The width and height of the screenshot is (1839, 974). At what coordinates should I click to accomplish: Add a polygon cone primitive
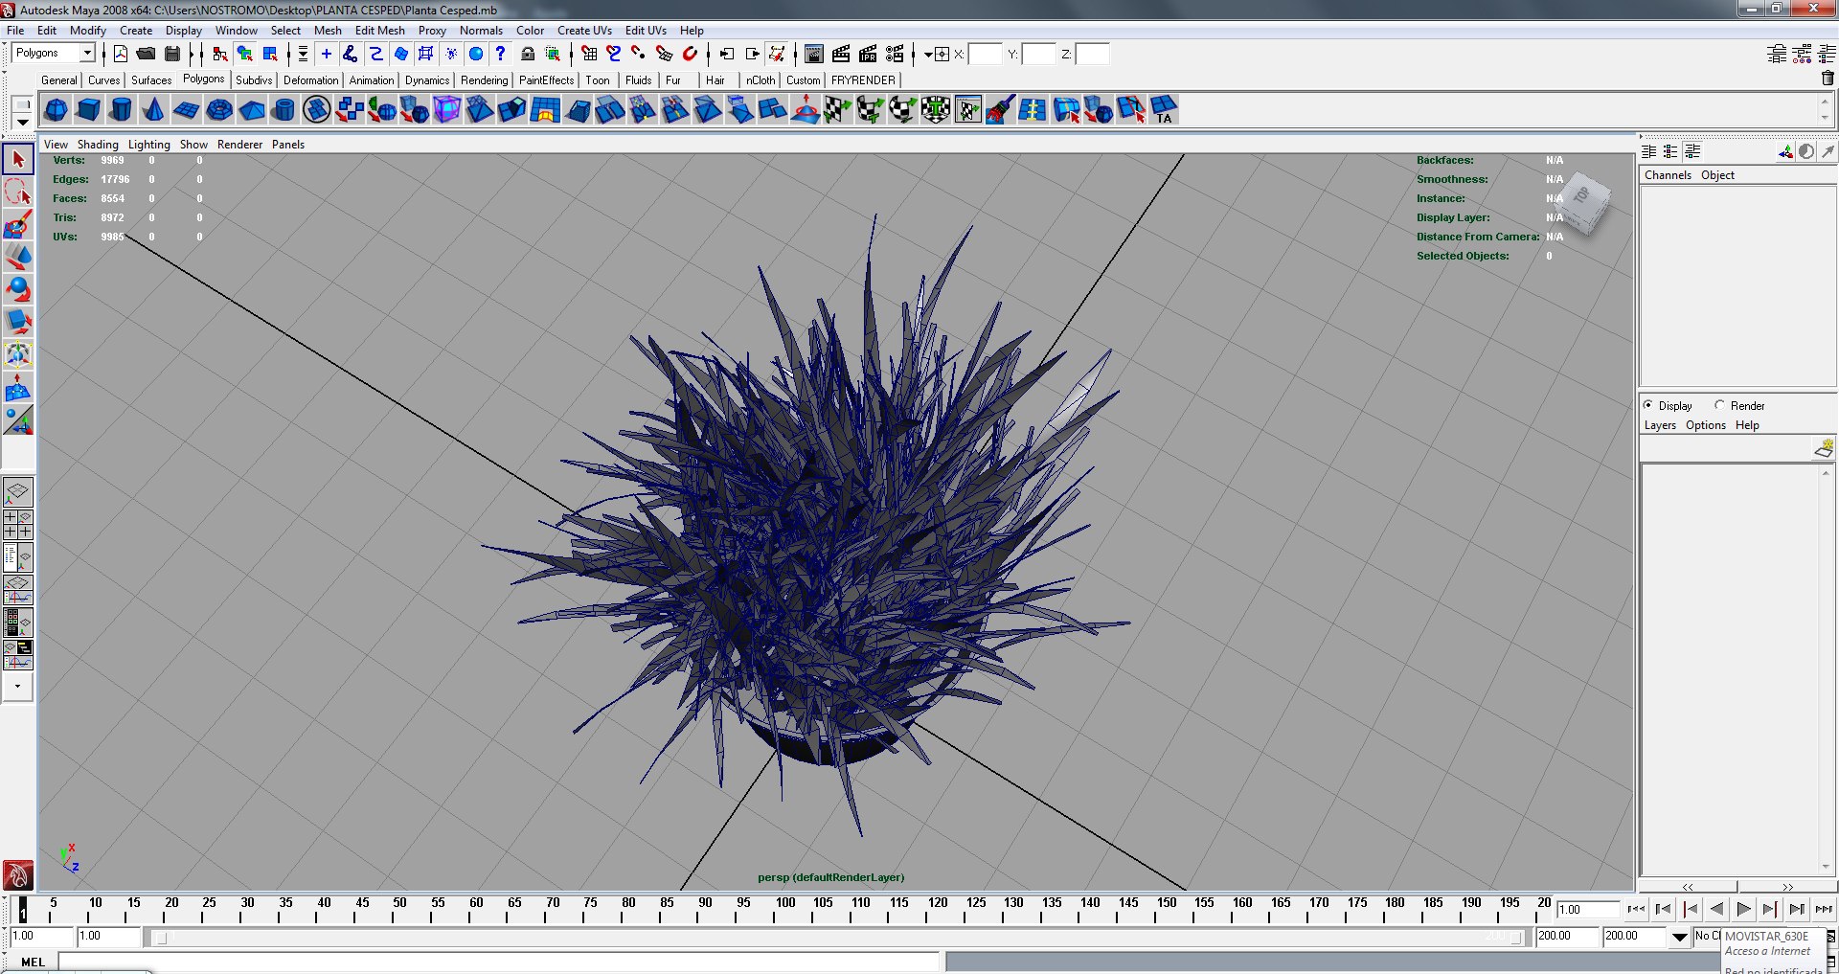(x=153, y=110)
